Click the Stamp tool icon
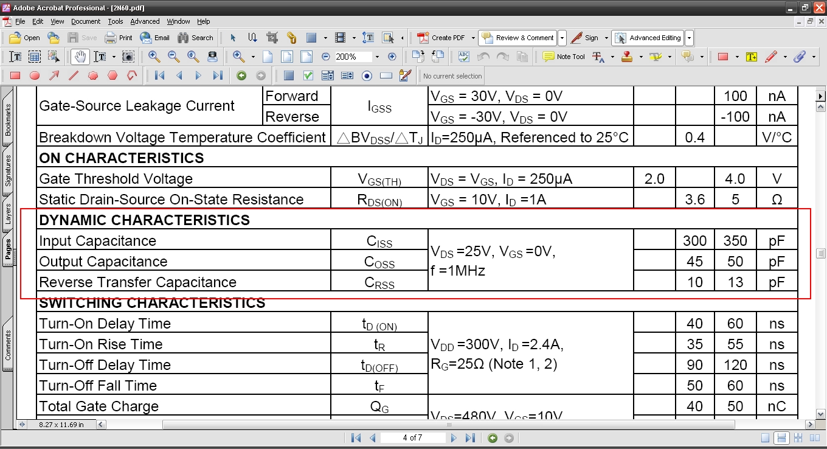The image size is (827, 449). [x=627, y=57]
